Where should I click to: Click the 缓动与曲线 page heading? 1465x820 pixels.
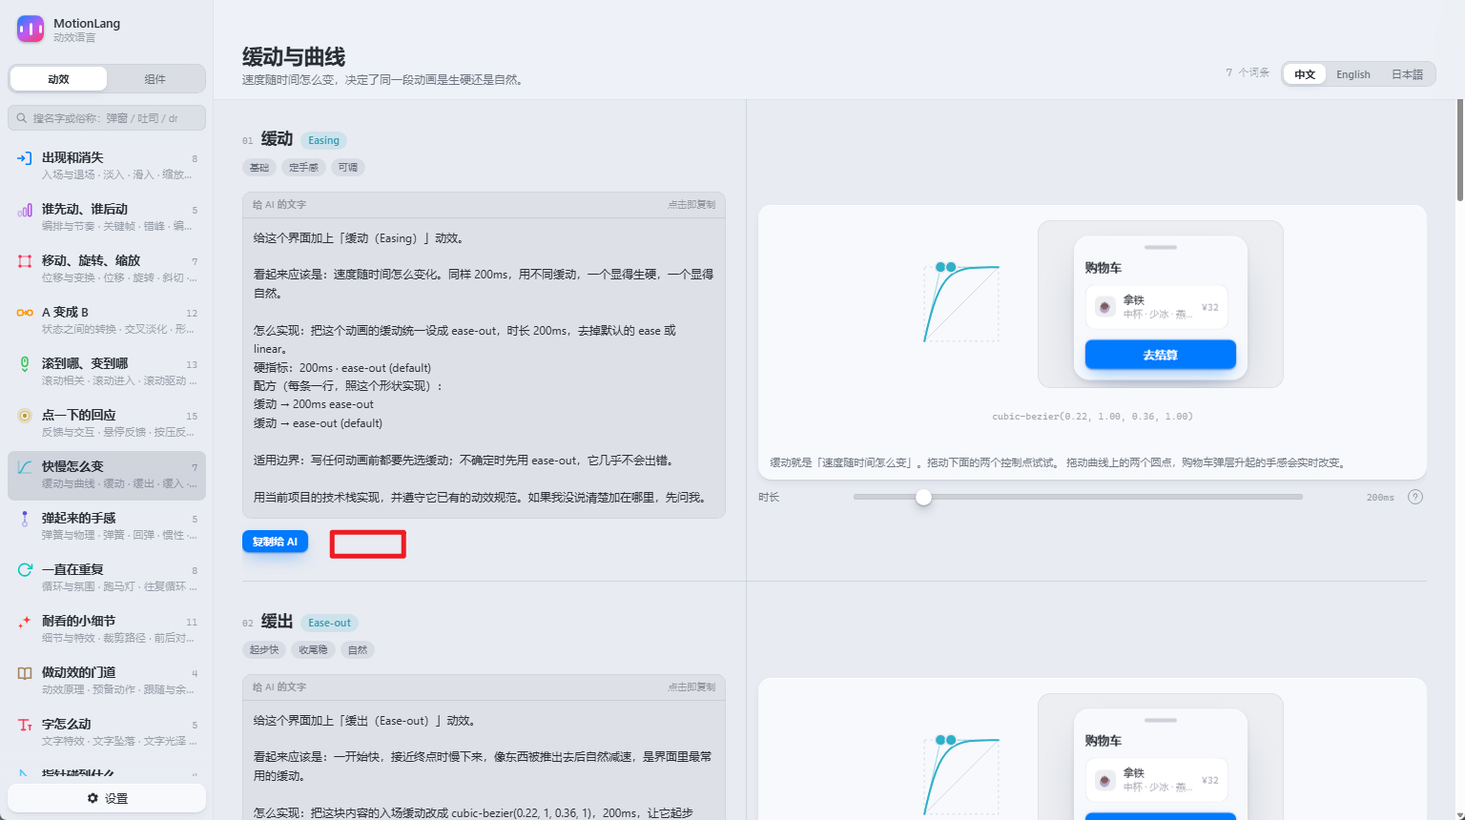click(x=294, y=57)
